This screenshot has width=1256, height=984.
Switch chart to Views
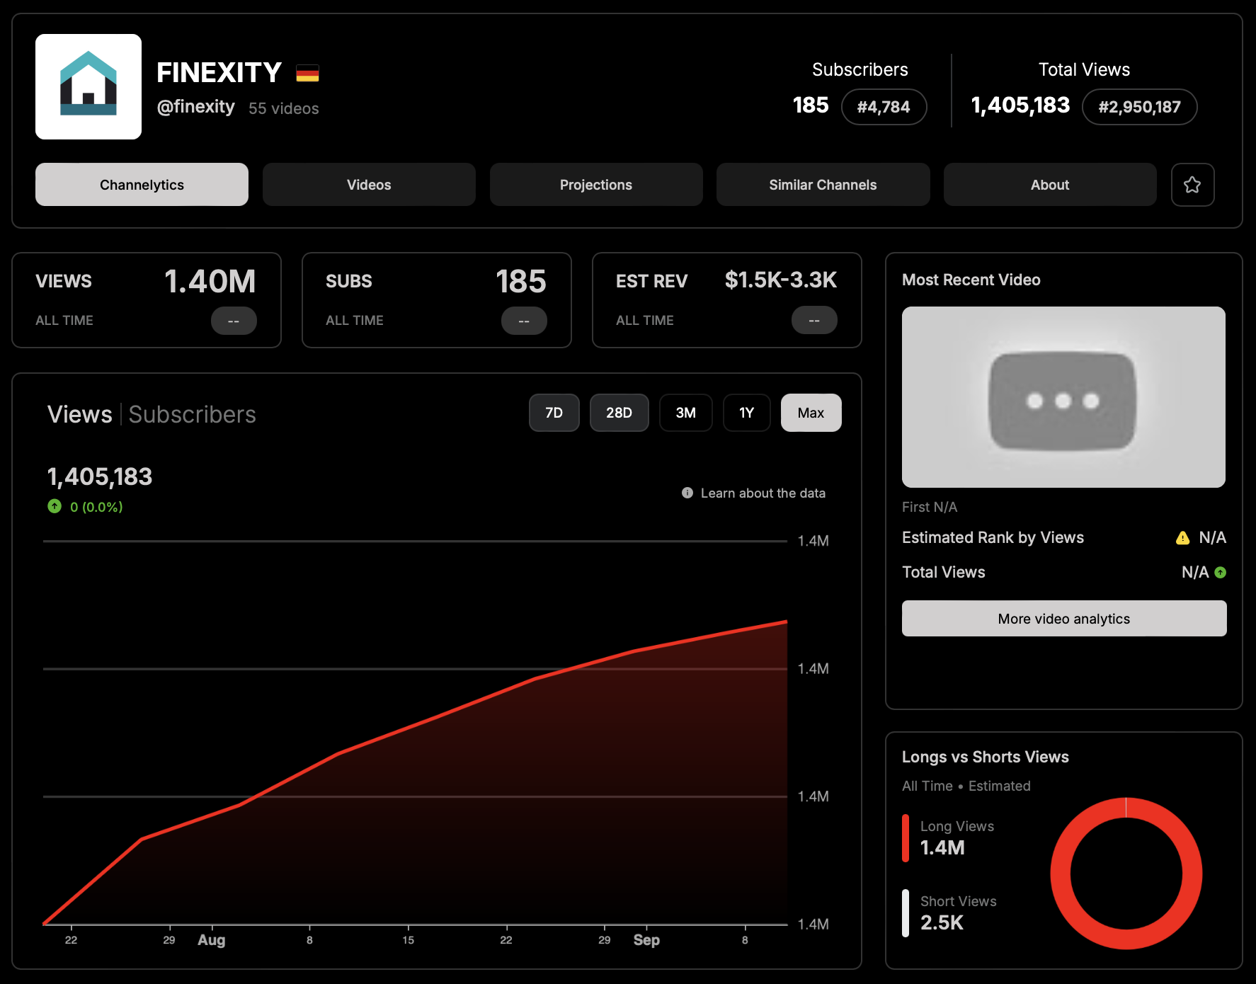point(80,414)
